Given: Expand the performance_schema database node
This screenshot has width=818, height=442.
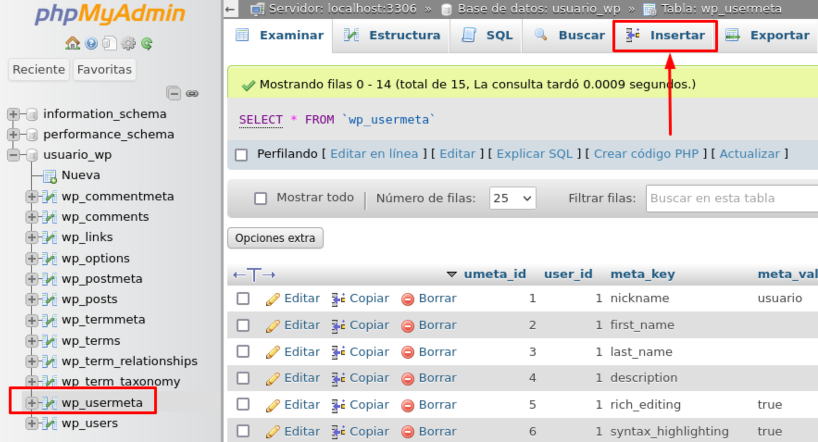Looking at the screenshot, I should (x=13, y=134).
